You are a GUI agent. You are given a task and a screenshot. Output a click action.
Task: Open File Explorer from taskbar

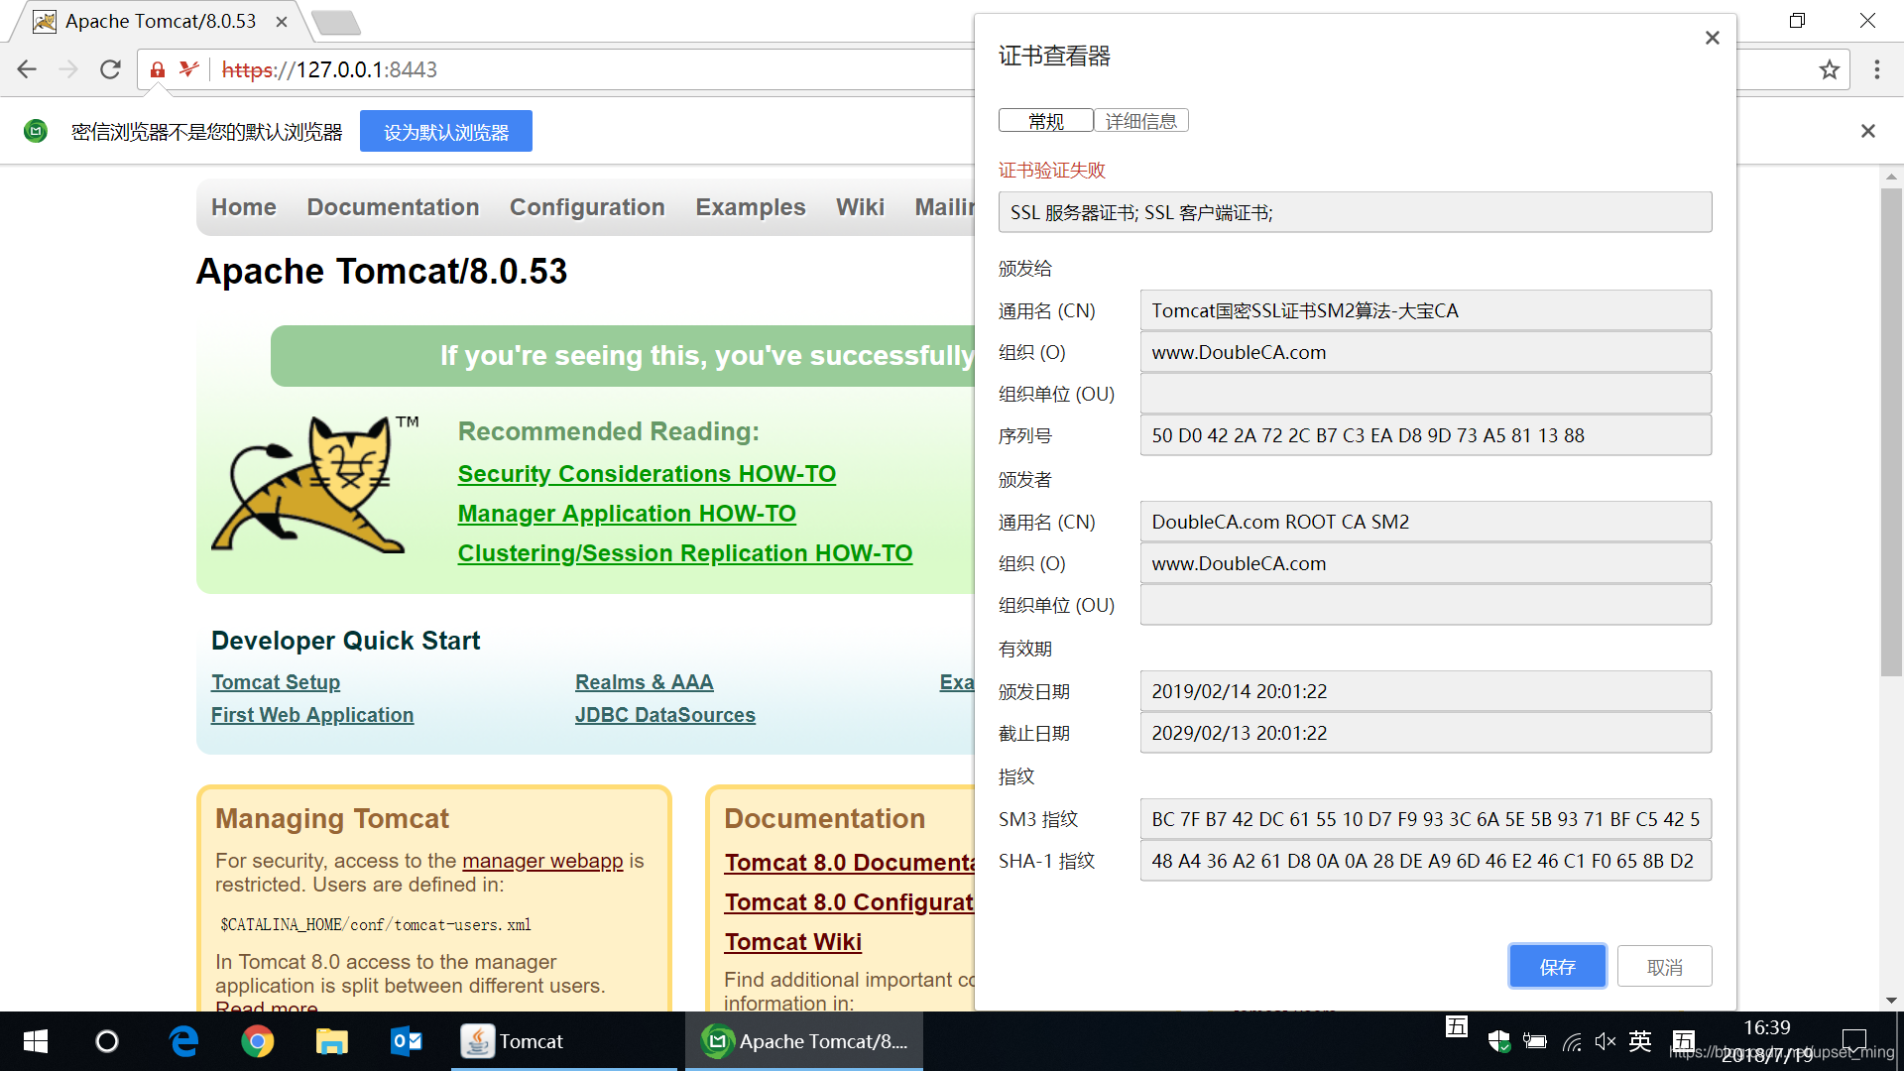332,1041
